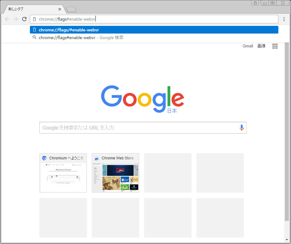Click the page vertical scrollbar

click(287, 132)
